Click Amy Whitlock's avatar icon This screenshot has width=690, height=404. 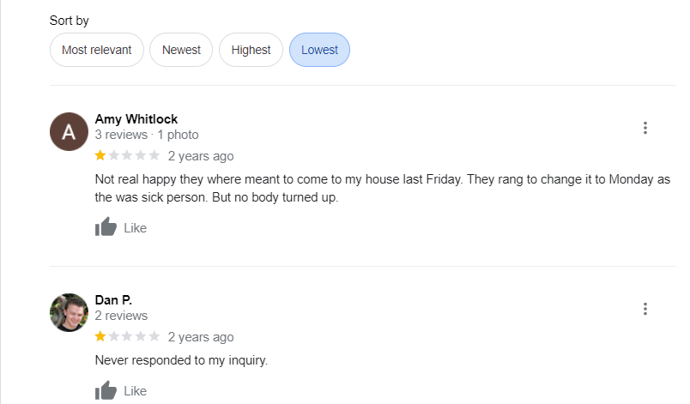coord(70,132)
